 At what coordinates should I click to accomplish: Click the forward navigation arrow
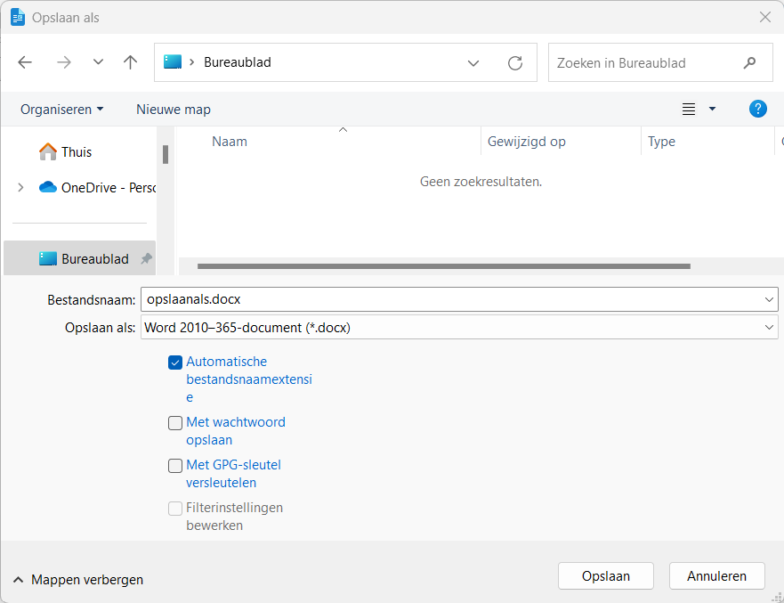pyautogui.click(x=63, y=62)
